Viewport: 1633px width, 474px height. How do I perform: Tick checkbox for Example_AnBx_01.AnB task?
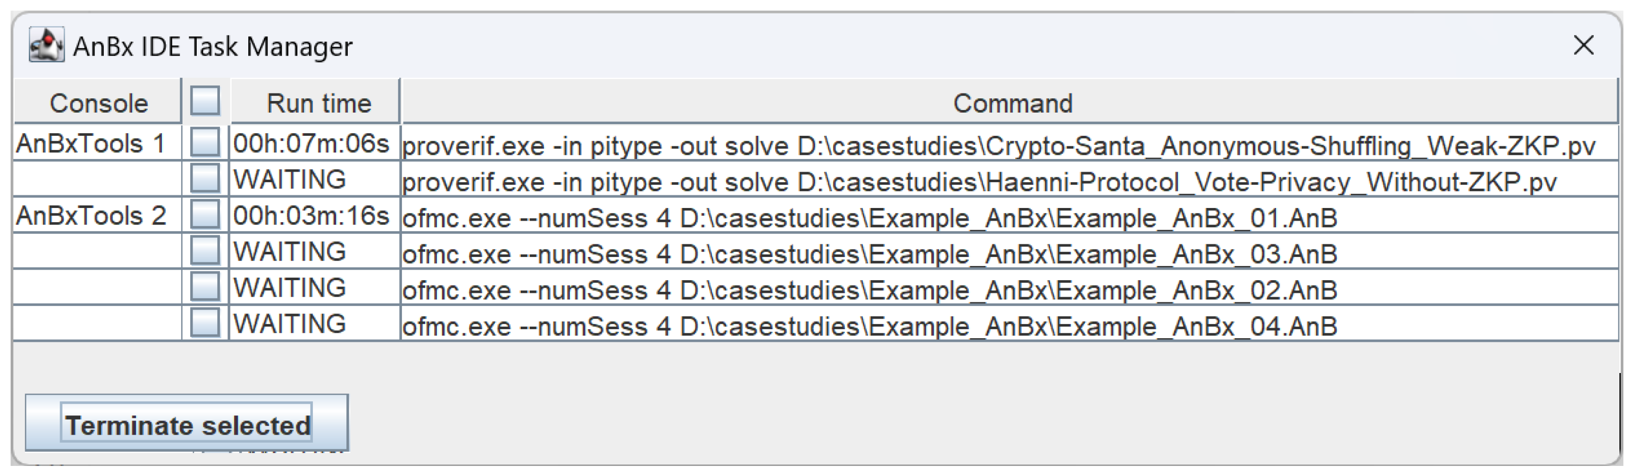point(205,214)
